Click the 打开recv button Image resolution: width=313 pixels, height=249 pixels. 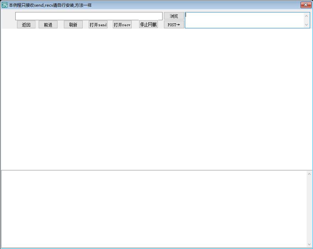pos(122,25)
